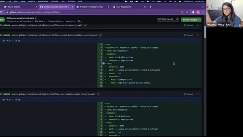243x137 pixels.
Task: Open a new browser tab
Action: click(x=150, y=7)
